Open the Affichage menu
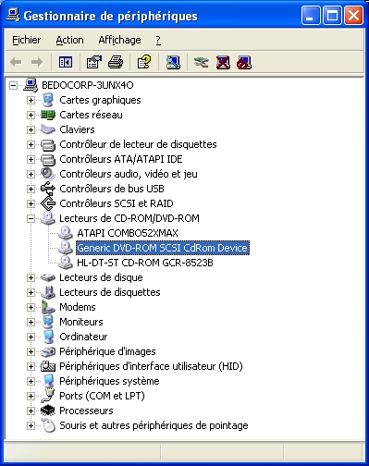The image size is (369, 466). (x=119, y=40)
